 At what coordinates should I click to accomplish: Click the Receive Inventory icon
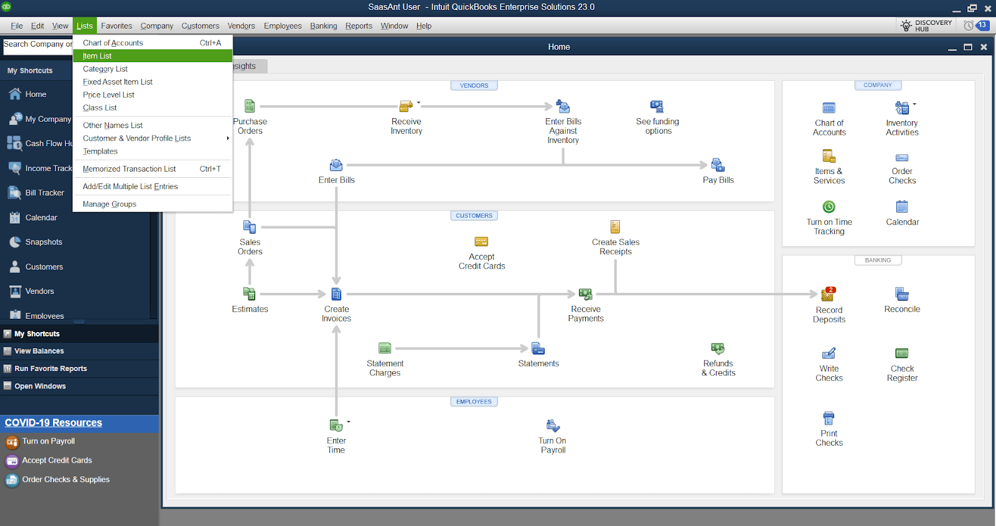coord(406,106)
